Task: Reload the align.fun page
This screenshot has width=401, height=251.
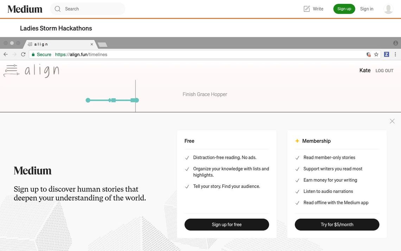Action: pos(23,54)
